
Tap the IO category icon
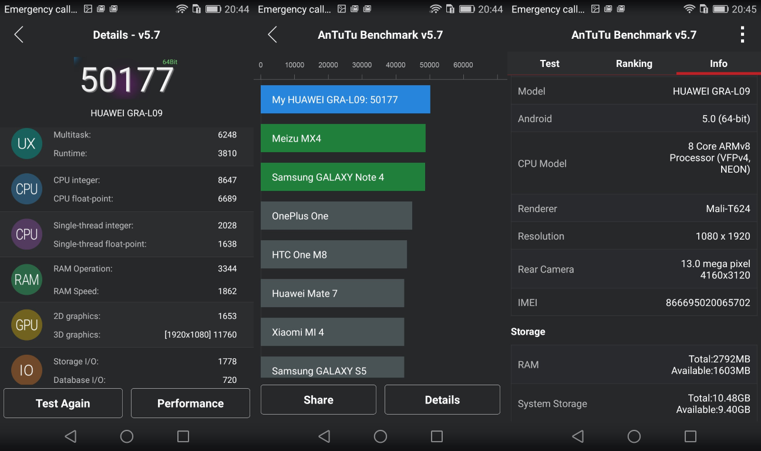(26, 370)
